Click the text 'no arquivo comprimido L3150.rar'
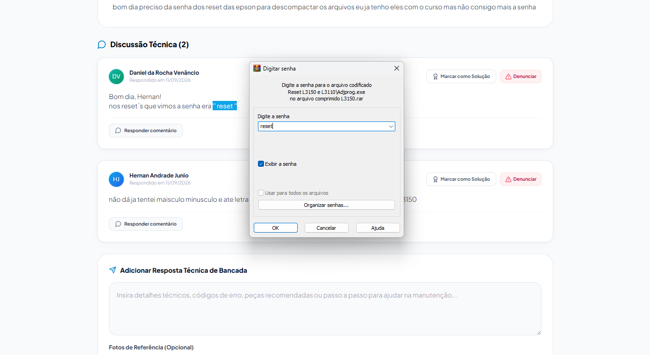This screenshot has width=650, height=355. point(327,99)
